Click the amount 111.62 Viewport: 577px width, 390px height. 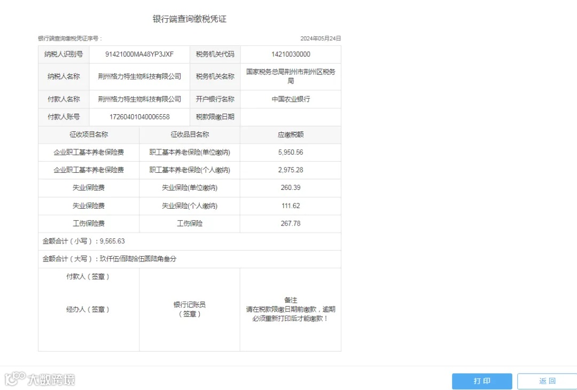(x=291, y=206)
